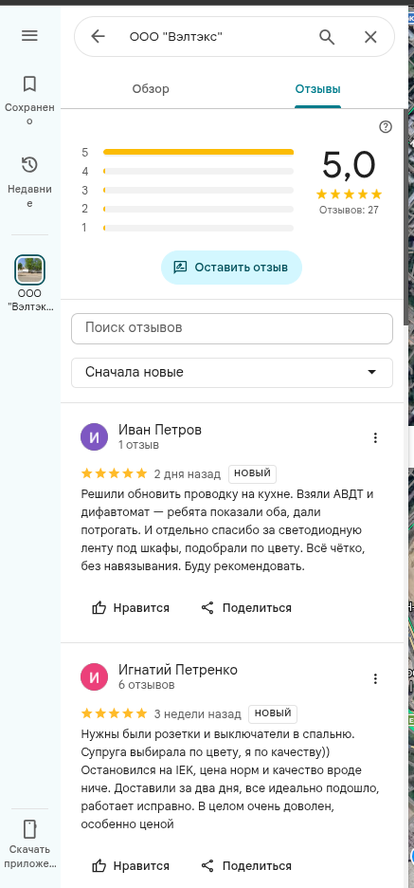Focus the Поиск отзывов field
This screenshot has width=414, height=888.
pyautogui.click(x=232, y=328)
